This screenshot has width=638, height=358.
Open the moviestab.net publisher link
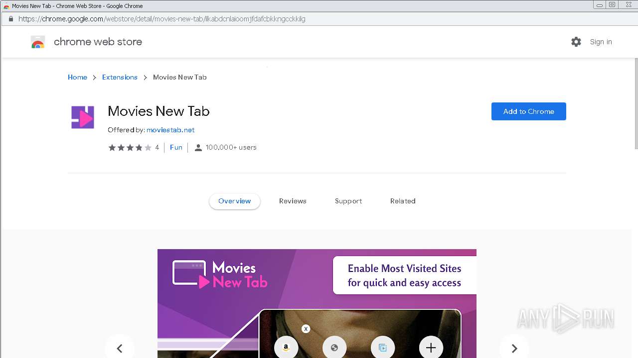coord(170,130)
